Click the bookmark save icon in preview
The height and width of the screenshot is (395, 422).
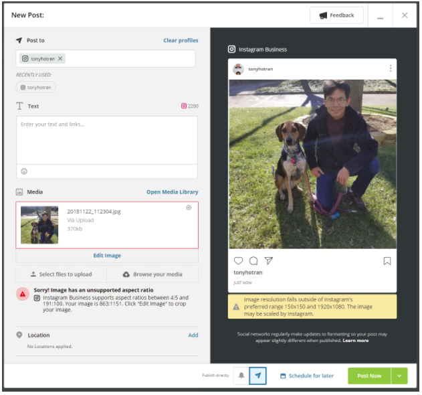tap(387, 261)
